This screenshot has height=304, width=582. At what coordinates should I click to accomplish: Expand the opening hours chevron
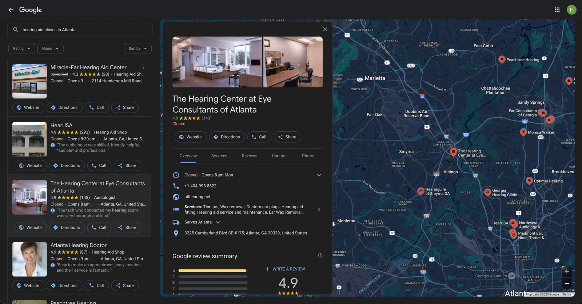click(x=319, y=175)
